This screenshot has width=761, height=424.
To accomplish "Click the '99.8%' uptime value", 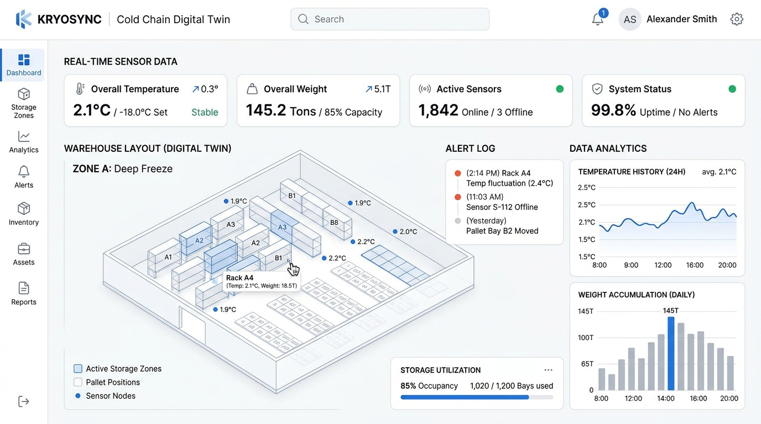I will coord(613,110).
